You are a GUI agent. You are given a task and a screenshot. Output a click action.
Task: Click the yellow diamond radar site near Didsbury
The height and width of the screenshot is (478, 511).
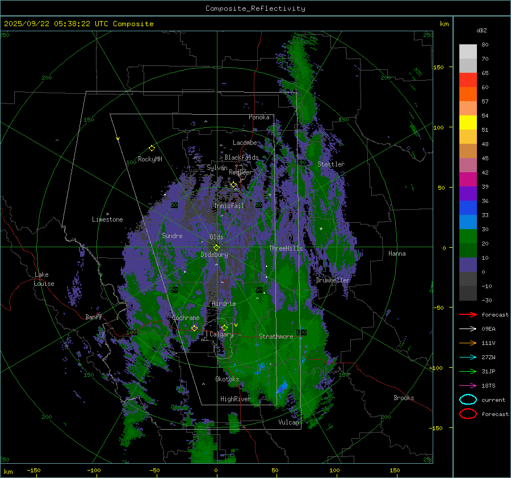point(216,247)
